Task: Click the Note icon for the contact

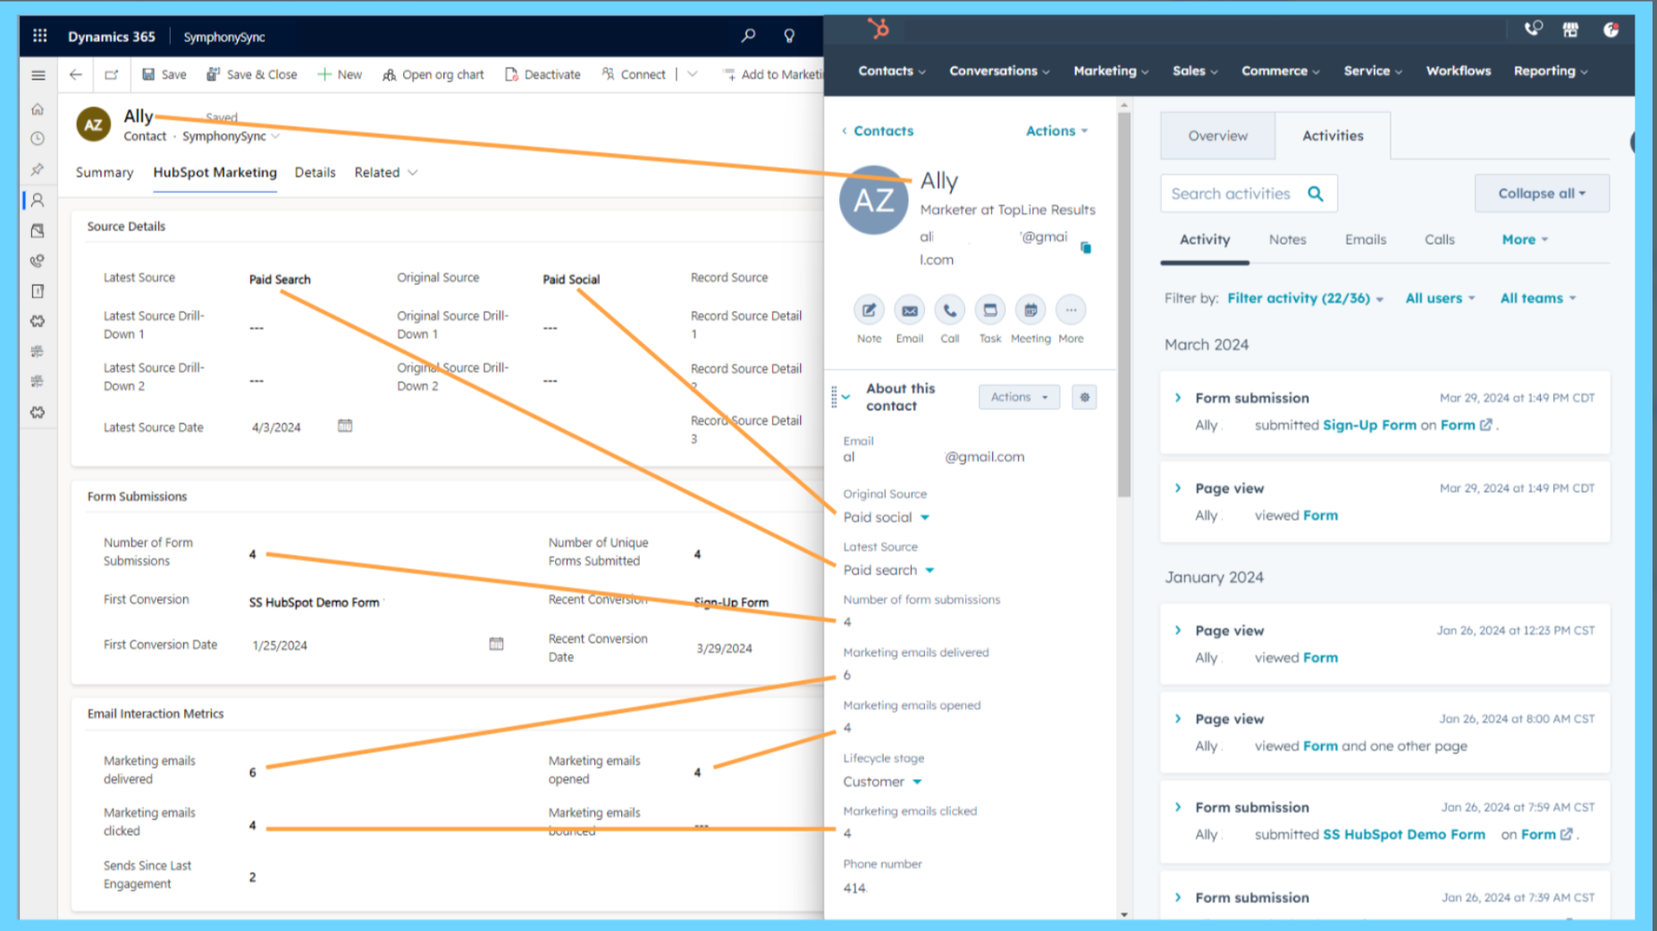Action: tap(869, 311)
